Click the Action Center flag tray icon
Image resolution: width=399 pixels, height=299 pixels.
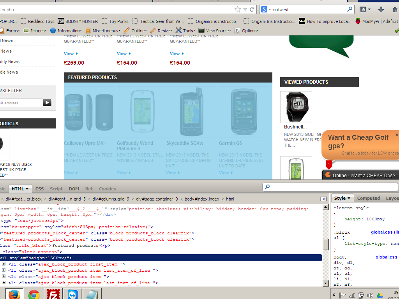pyautogui.click(x=342, y=295)
